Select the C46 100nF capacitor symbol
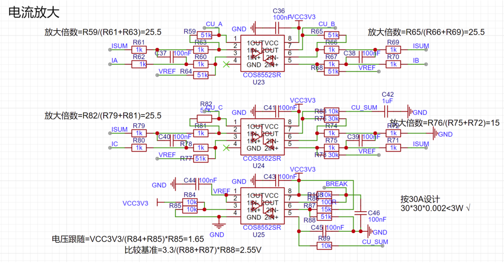This screenshot has width=504, height=263. [360, 212]
